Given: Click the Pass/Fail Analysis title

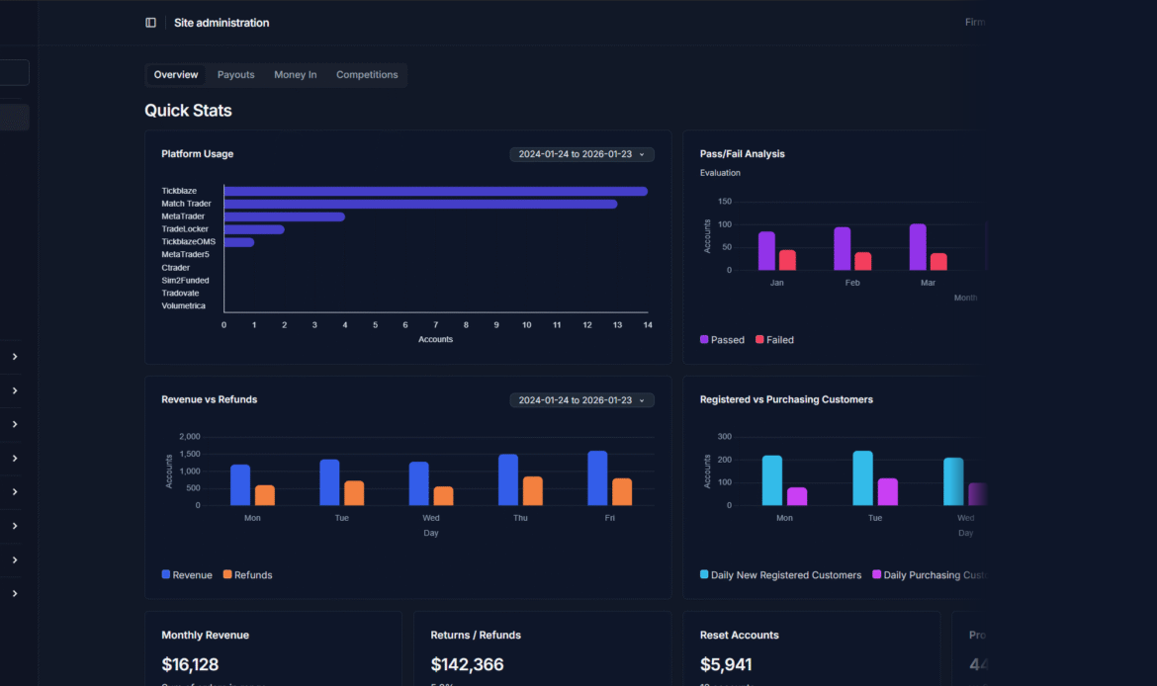Looking at the screenshot, I should click(743, 153).
